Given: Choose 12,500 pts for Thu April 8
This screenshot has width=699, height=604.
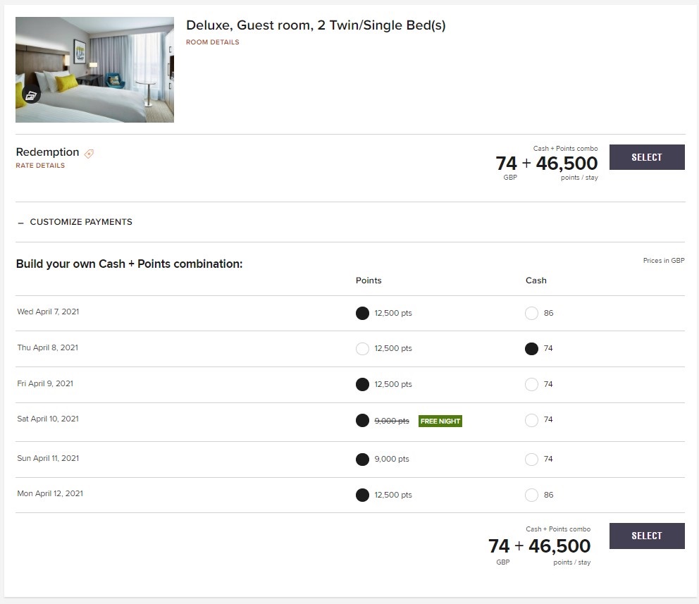Looking at the screenshot, I should [362, 348].
